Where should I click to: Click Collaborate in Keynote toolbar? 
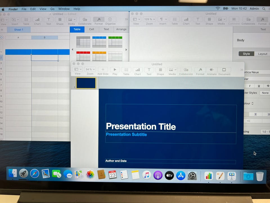tap(186, 70)
